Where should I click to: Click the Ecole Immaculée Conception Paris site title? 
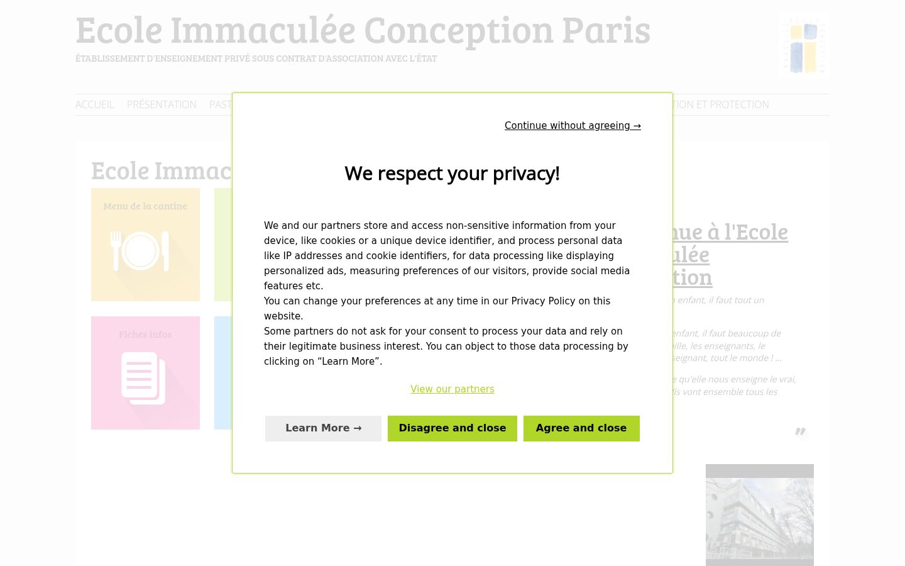[363, 30]
